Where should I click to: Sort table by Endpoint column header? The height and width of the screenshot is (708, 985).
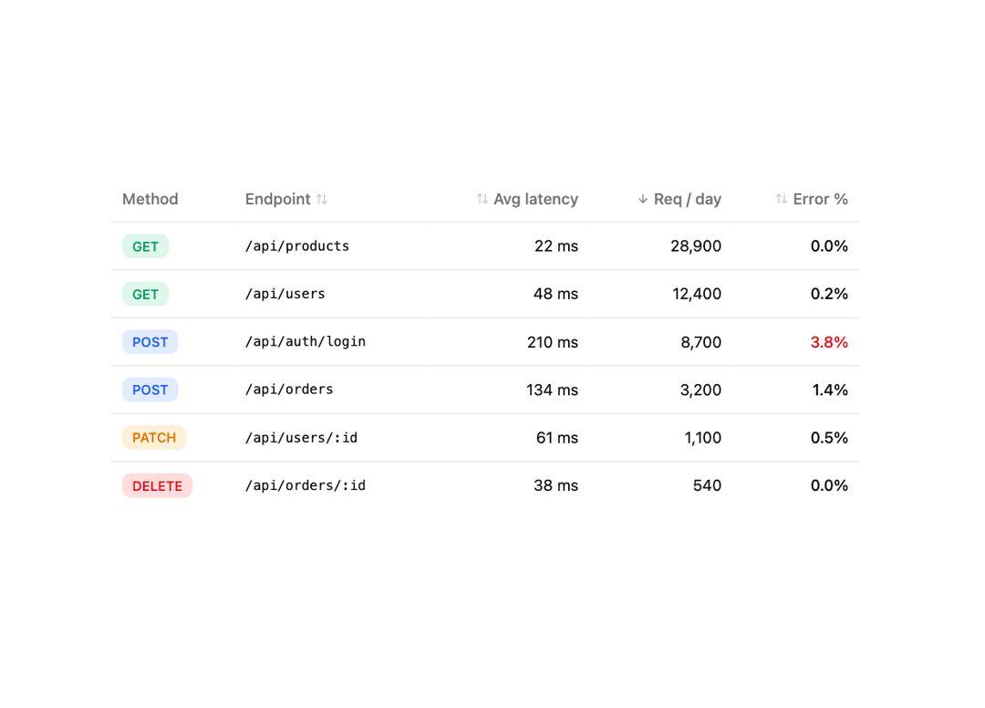coord(277,199)
